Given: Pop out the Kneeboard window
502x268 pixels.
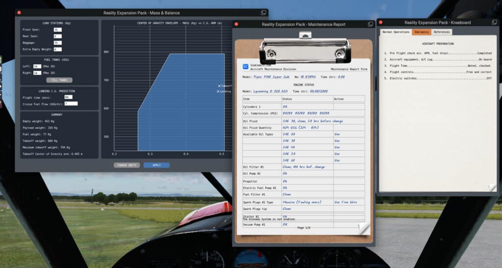Looking at the screenshot, I should click(x=494, y=22).
